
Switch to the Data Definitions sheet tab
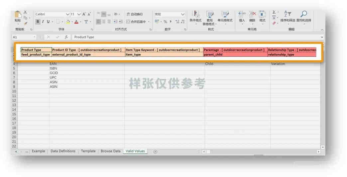pos(63,151)
